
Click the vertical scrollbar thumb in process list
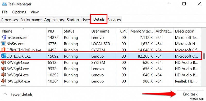[204, 56]
